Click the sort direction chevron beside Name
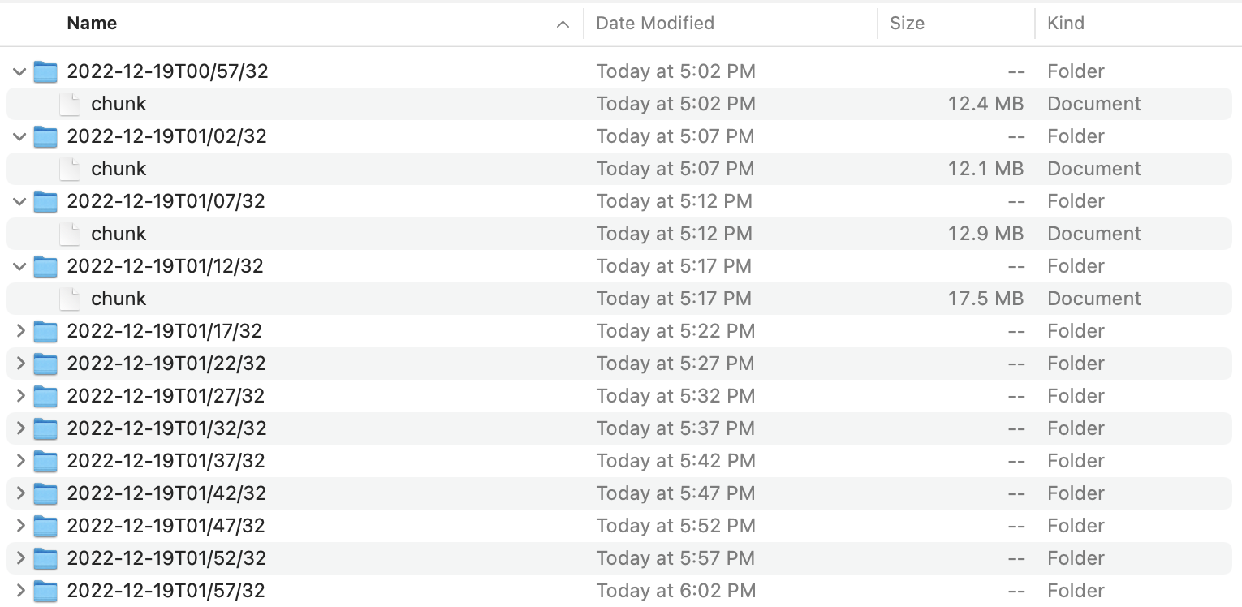Image resolution: width=1242 pixels, height=607 pixels. [563, 24]
